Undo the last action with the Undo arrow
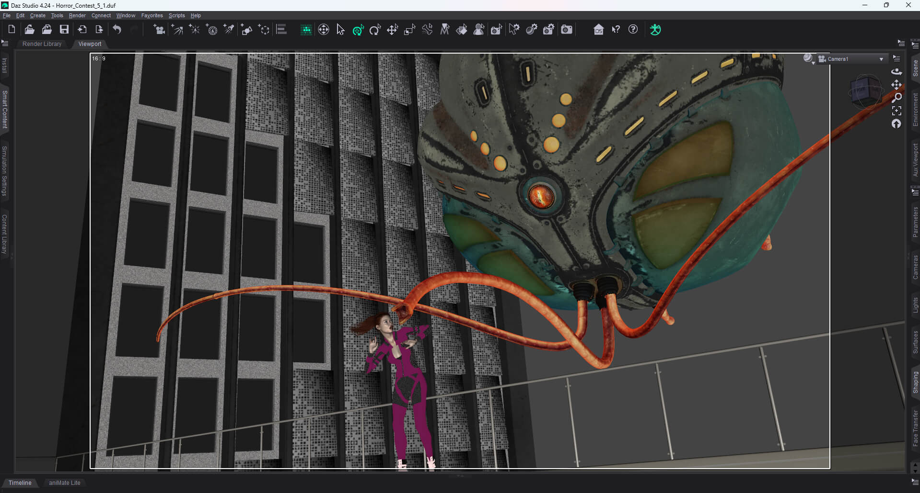 [117, 30]
